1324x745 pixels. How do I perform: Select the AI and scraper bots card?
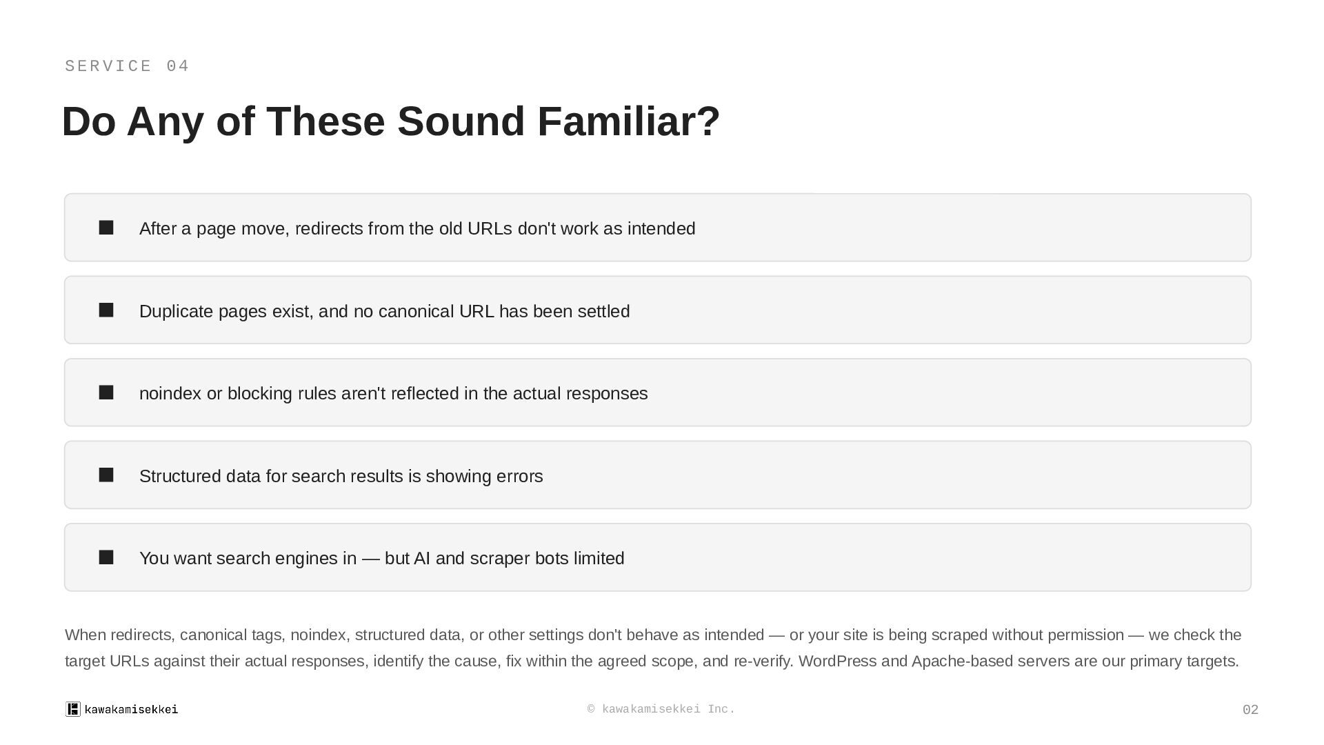click(658, 557)
